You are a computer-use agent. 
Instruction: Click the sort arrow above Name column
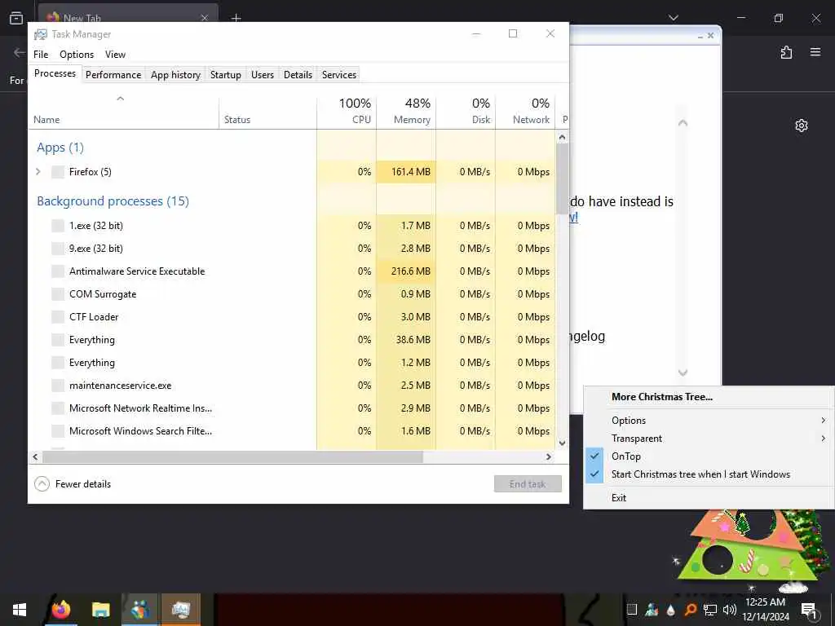click(121, 99)
